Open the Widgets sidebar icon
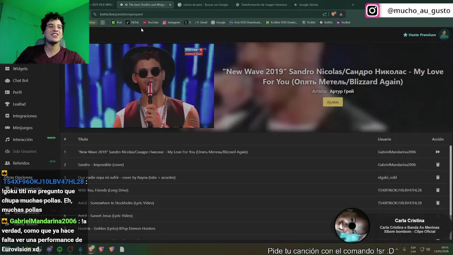This screenshot has width=453, height=255. 7,69
